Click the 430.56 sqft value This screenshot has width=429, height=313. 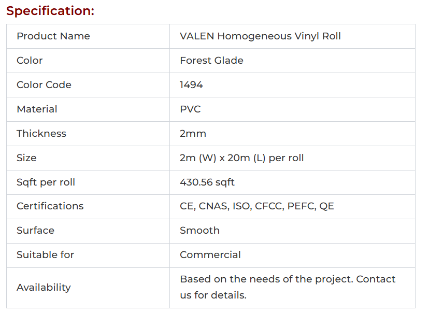(207, 182)
